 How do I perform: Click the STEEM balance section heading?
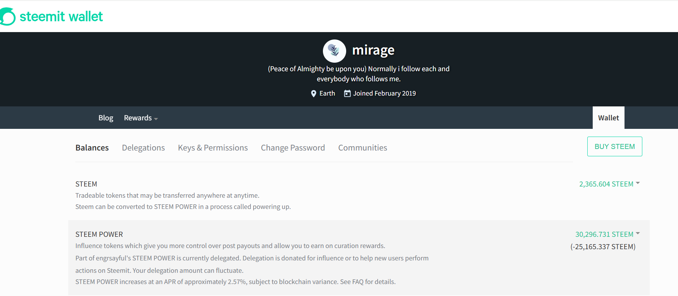coord(86,184)
